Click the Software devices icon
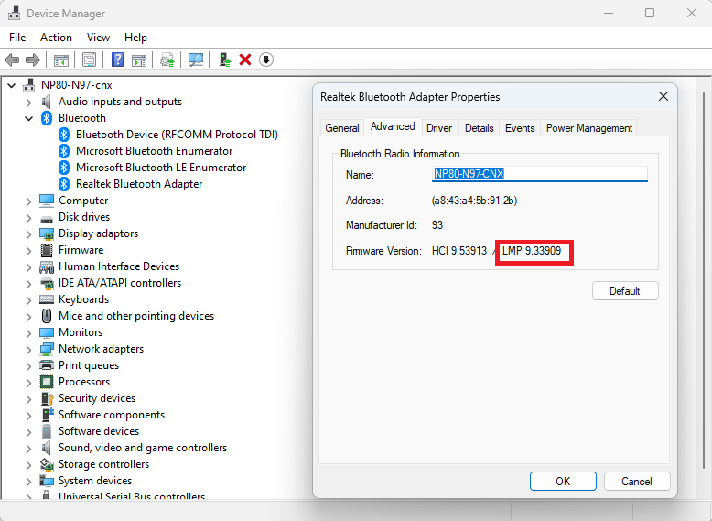712x521 pixels. click(x=47, y=431)
